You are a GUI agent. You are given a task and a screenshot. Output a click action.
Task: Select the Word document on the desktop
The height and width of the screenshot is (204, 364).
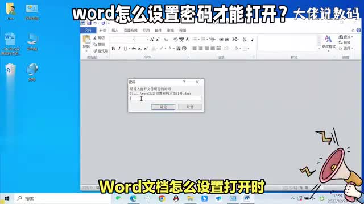(x=10, y=44)
